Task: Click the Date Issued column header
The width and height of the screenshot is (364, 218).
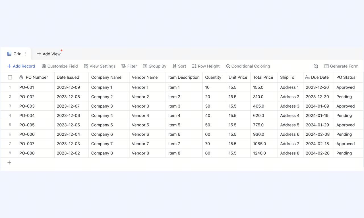Action: pos(71,77)
